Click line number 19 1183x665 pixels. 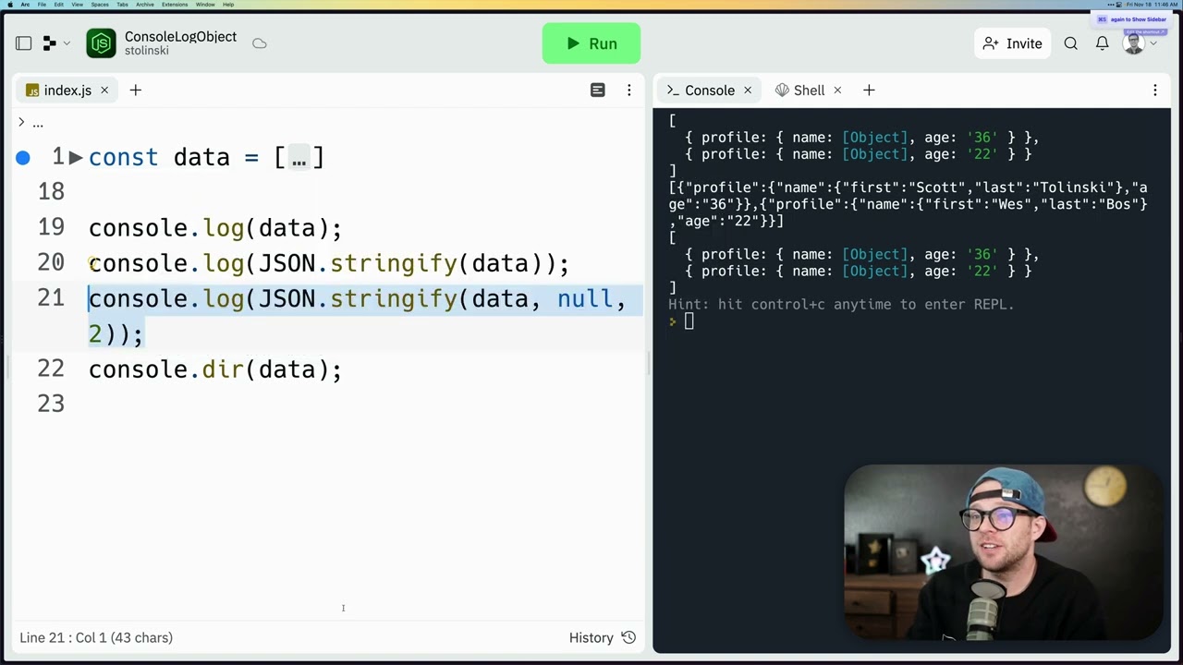tap(51, 227)
